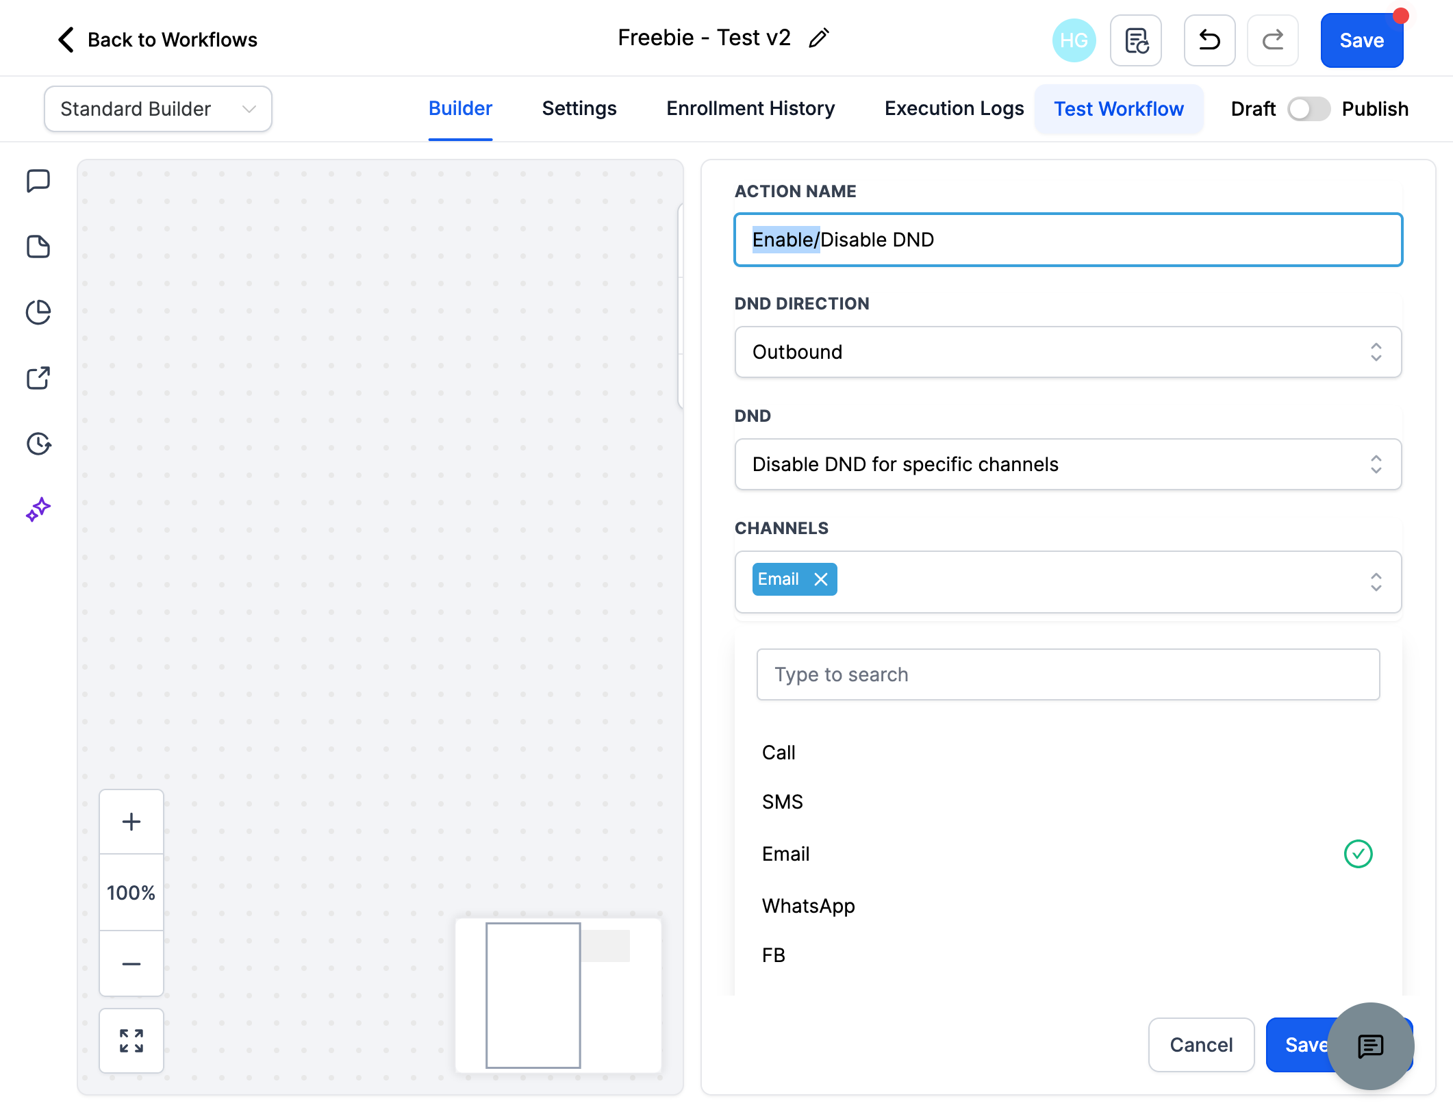The width and height of the screenshot is (1453, 1112).
Task: Go Back to Workflows
Action: 172,40
